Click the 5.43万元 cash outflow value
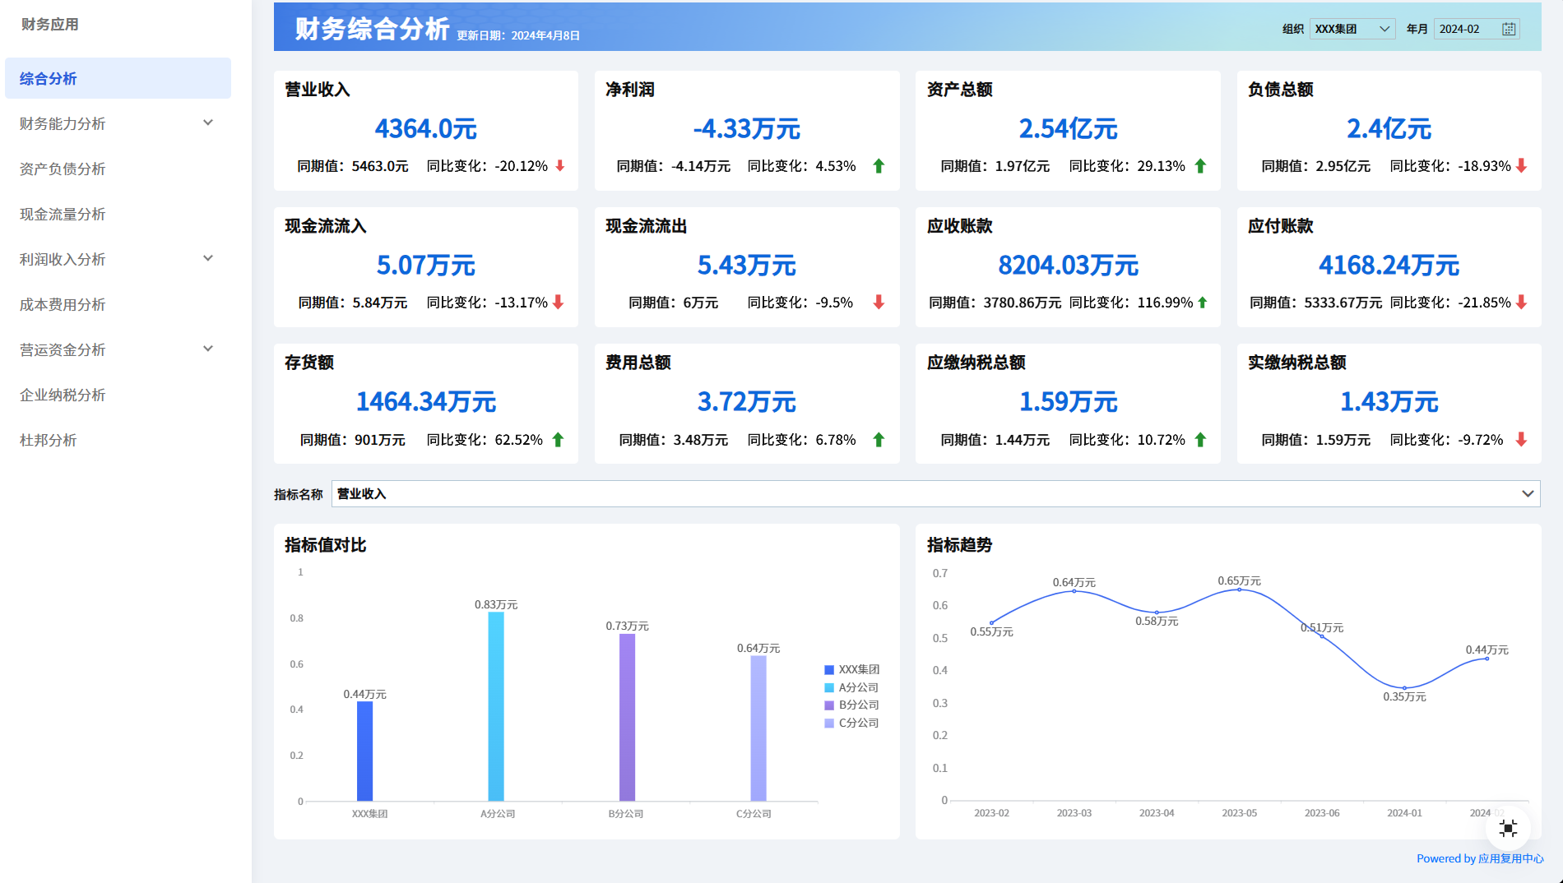 click(x=746, y=266)
